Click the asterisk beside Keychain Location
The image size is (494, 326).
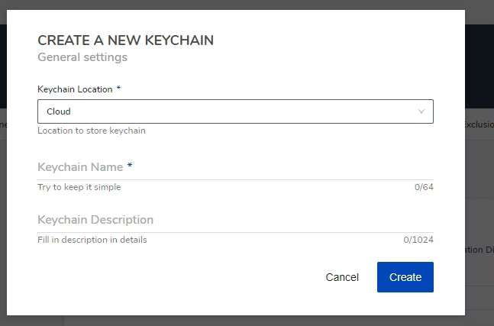[x=118, y=88]
